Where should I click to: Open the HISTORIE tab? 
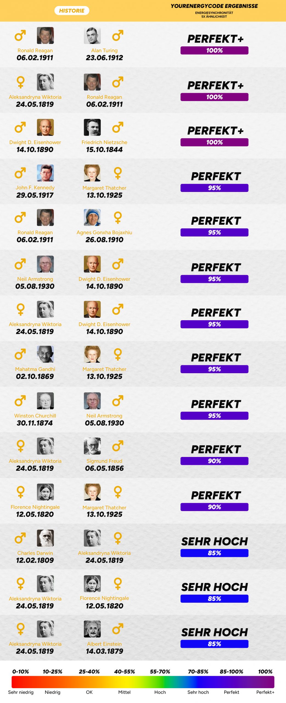pyautogui.click(x=72, y=11)
